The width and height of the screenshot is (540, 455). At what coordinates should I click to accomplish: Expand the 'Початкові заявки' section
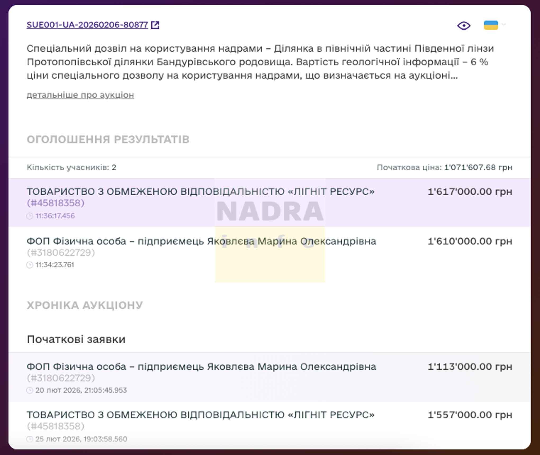click(76, 339)
